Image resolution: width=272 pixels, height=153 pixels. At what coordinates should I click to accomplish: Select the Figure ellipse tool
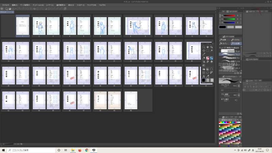click(x=211, y=69)
